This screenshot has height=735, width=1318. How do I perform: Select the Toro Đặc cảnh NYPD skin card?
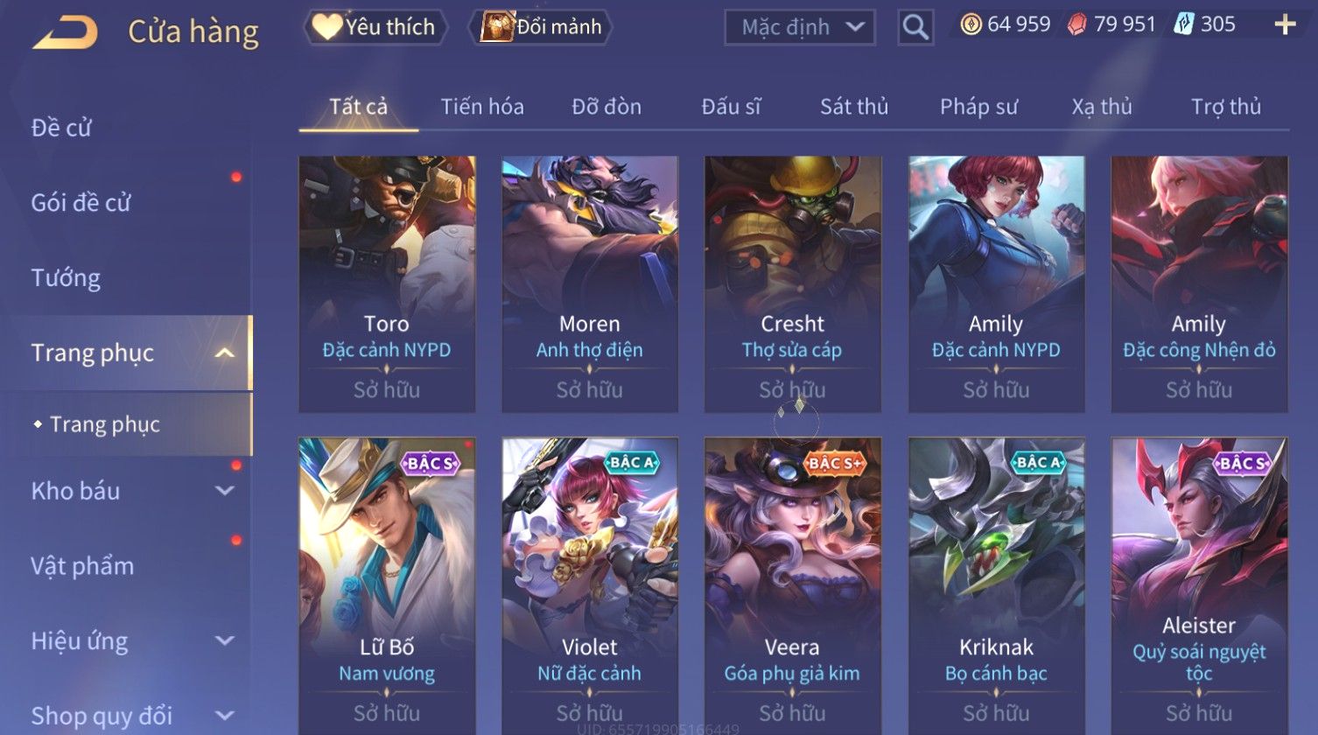[387, 283]
